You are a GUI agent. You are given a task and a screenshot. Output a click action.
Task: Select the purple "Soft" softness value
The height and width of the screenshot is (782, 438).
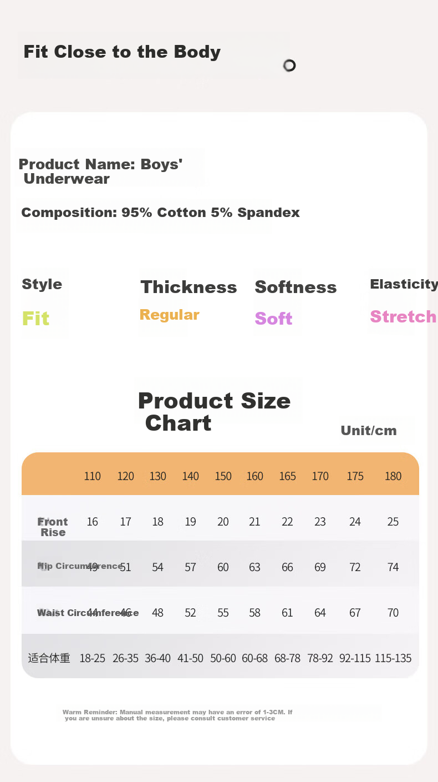tap(273, 319)
